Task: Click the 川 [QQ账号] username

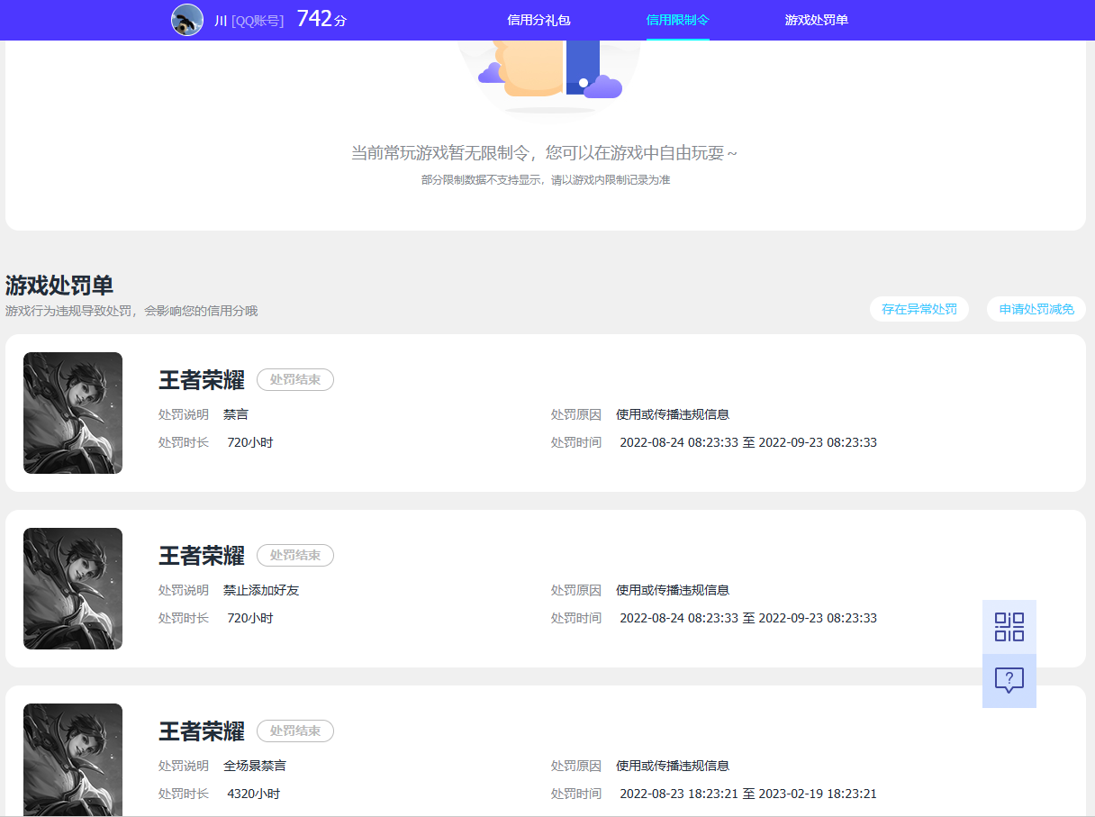Action: tap(249, 21)
